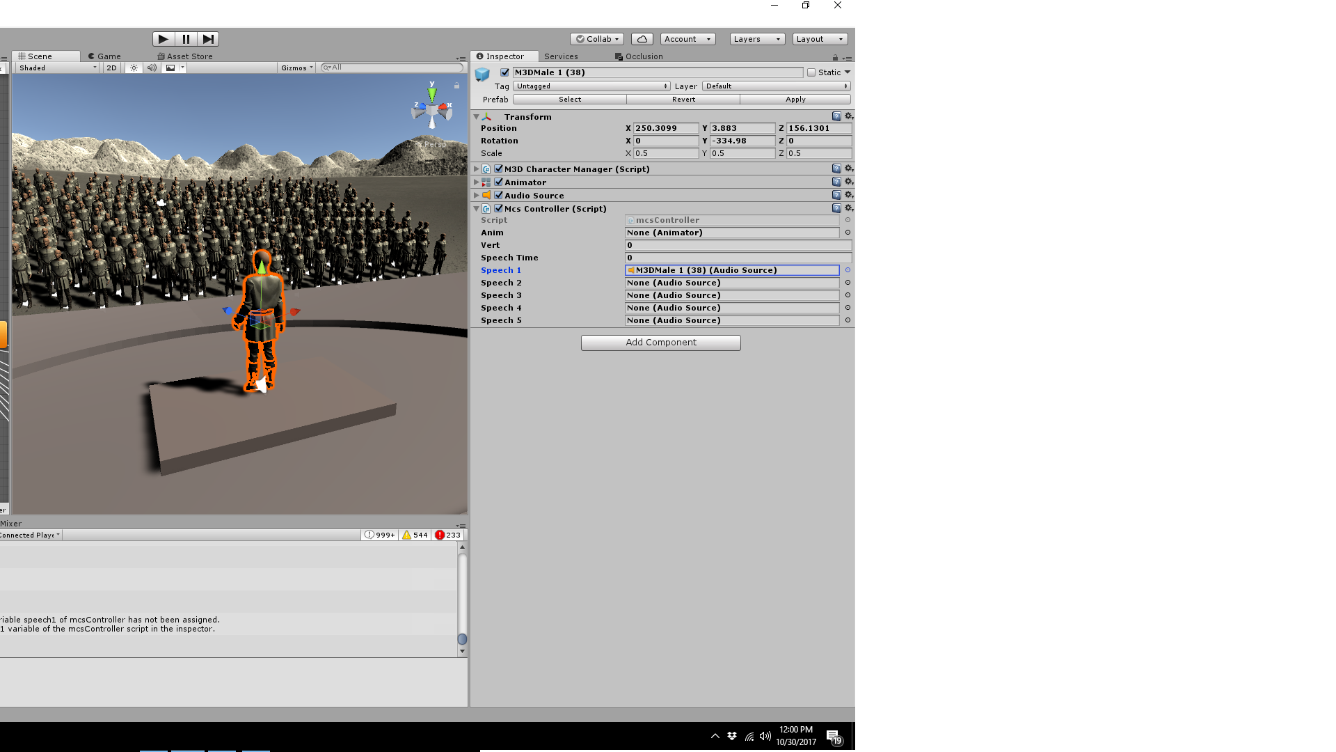Open the Layers dropdown in toolbar
This screenshot has height=752, width=1336.
(x=757, y=39)
